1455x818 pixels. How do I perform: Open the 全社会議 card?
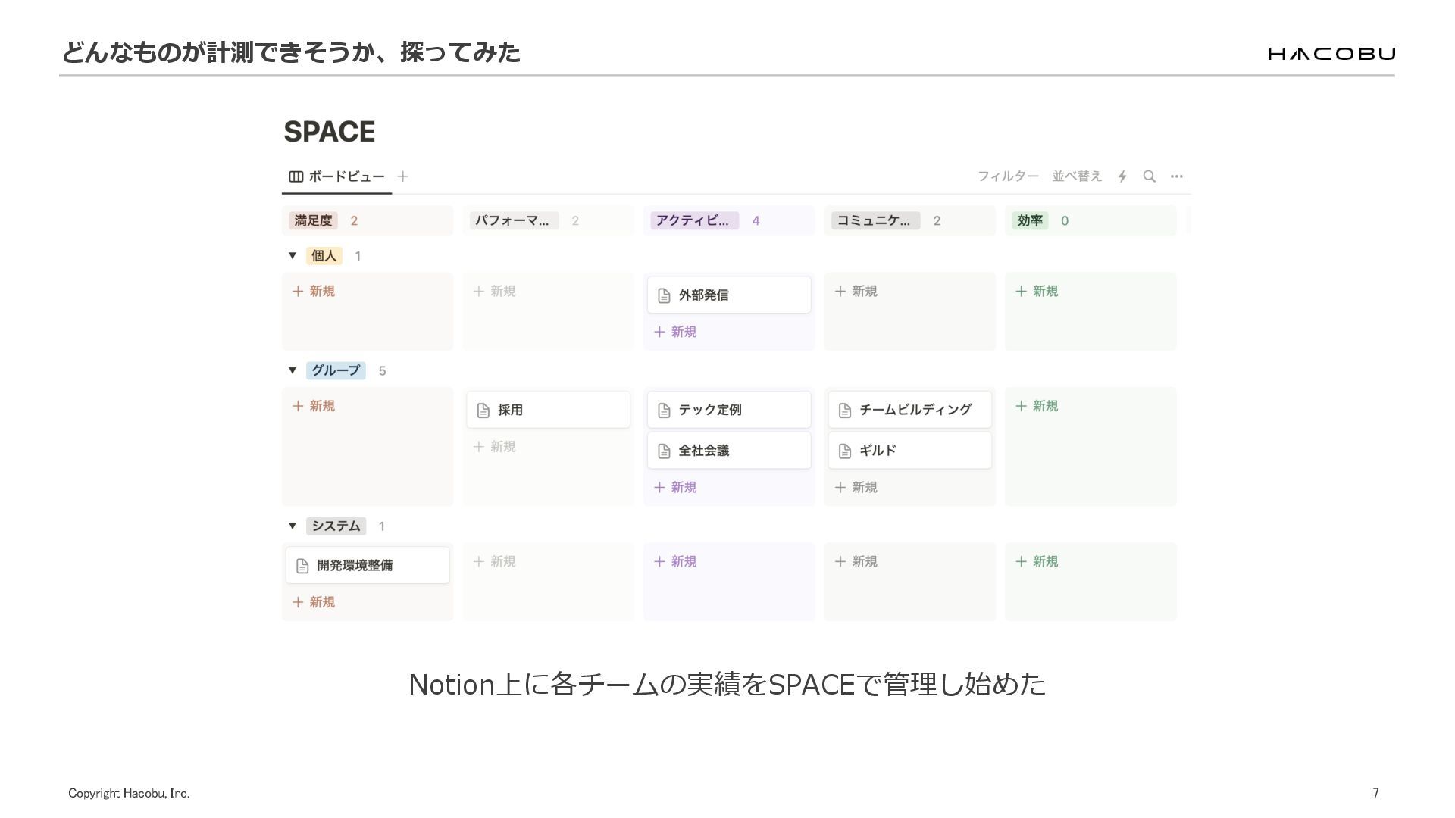729,451
